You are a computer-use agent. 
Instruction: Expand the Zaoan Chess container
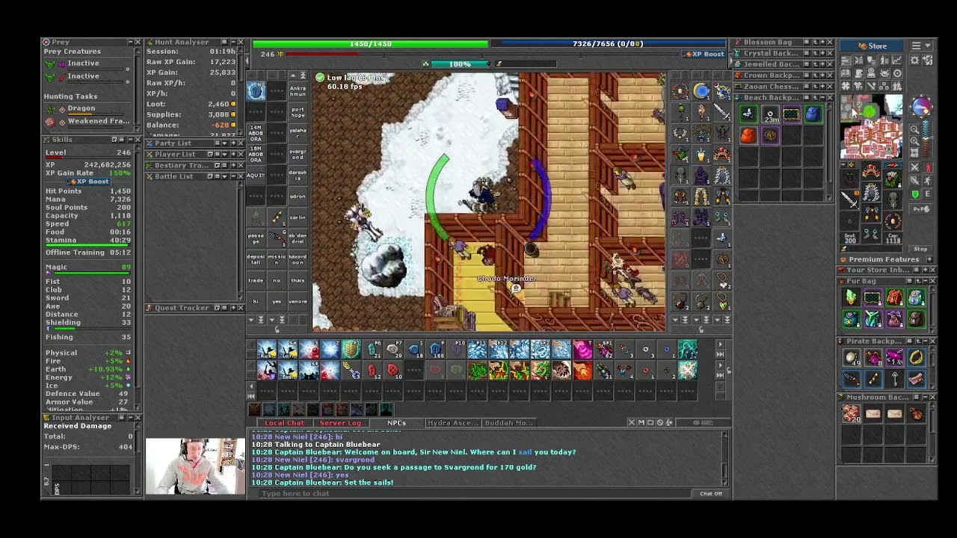click(x=822, y=87)
